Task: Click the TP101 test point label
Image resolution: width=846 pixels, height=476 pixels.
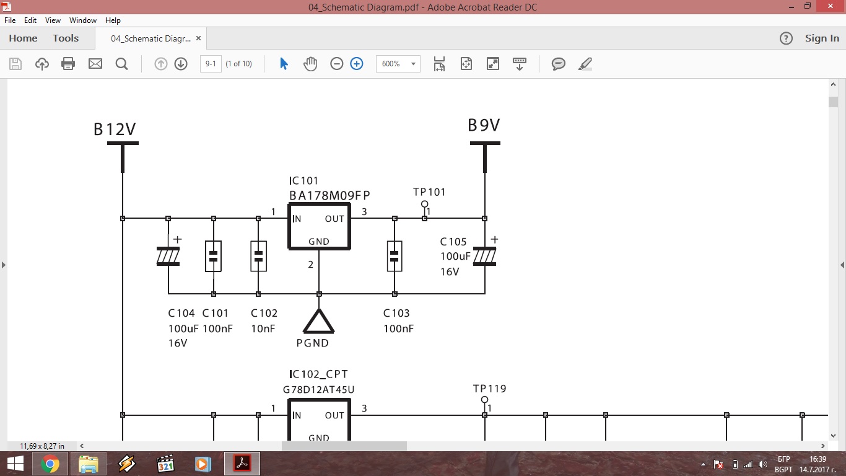Action: (x=429, y=192)
